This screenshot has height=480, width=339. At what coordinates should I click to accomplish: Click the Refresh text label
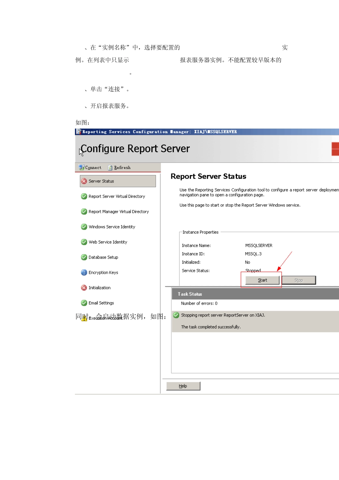pyautogui.click(x=122, y=167)
